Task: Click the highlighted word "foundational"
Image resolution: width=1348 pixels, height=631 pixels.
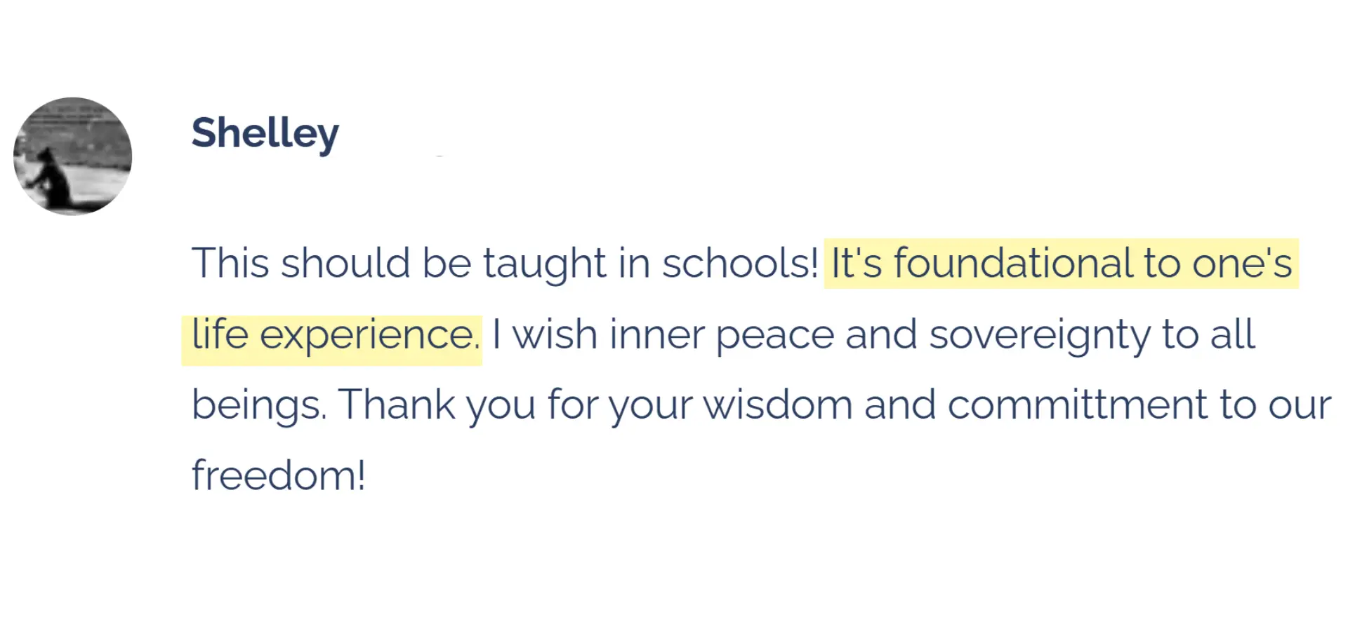Action: click(x=1012, y=264)
